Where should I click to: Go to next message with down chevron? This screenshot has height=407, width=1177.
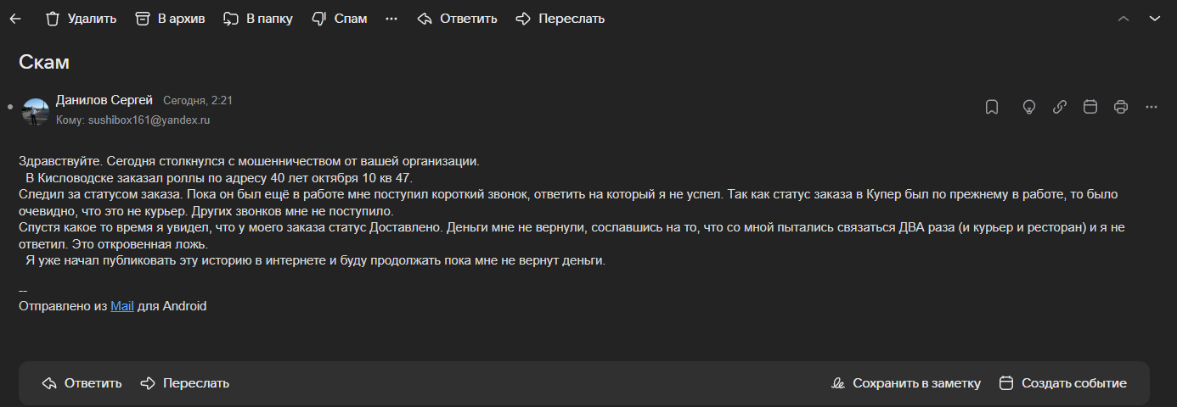pos(1154,19)
